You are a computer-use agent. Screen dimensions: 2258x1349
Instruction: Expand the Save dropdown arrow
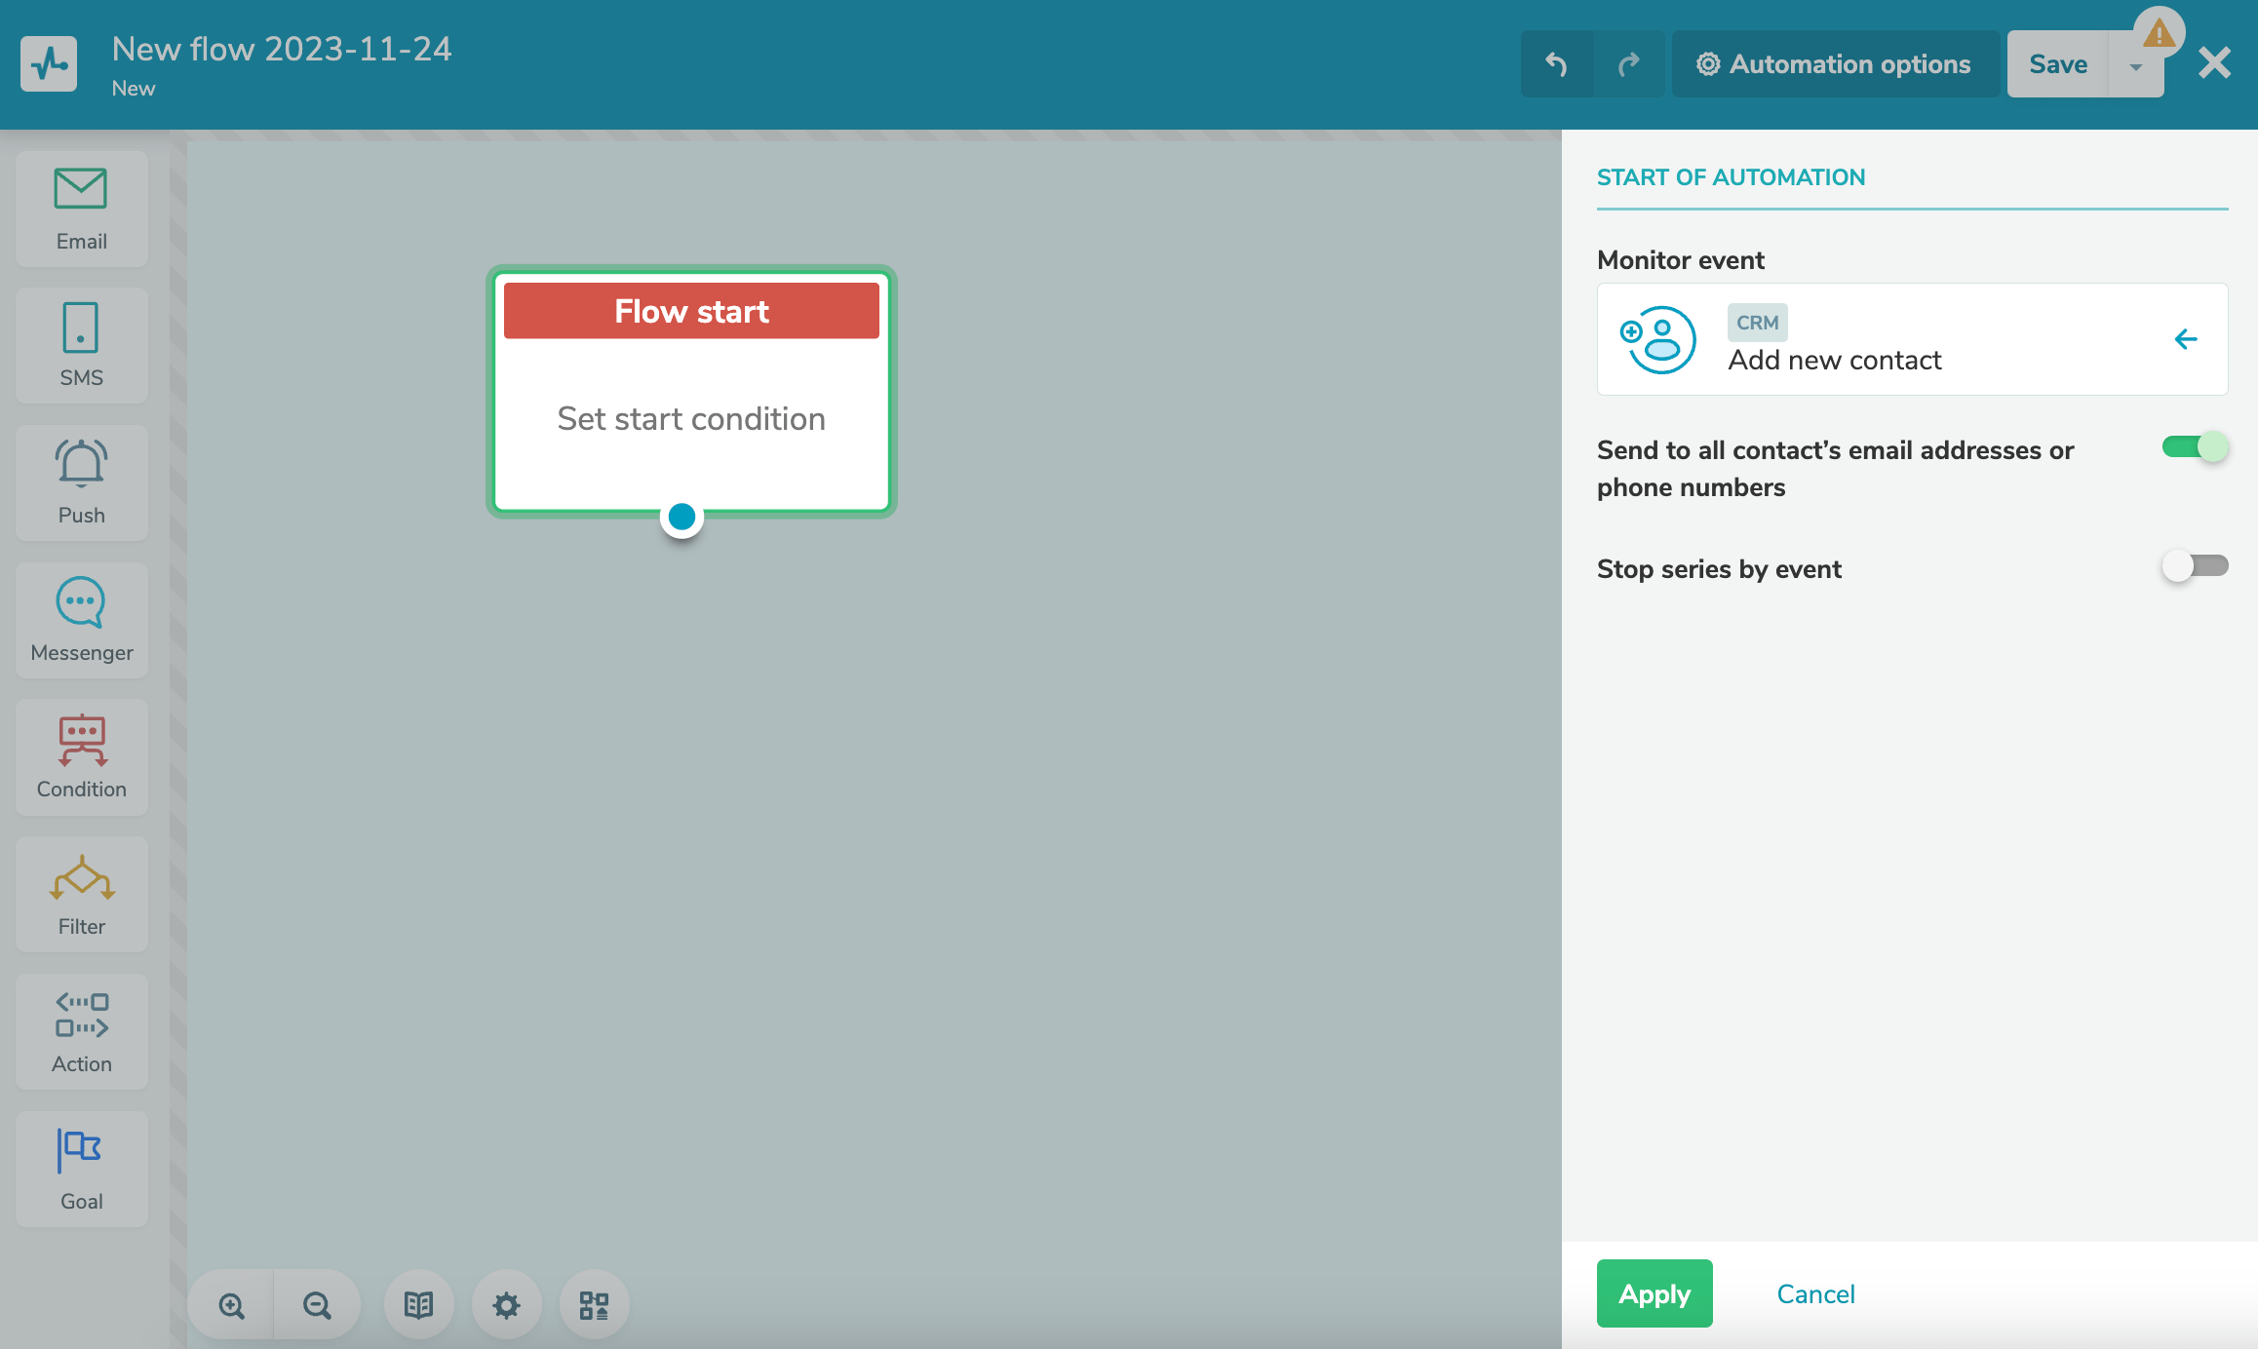tap(2136, 66)
